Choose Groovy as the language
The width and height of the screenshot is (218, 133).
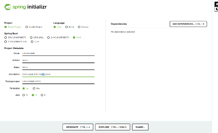[x=79, y=27]
